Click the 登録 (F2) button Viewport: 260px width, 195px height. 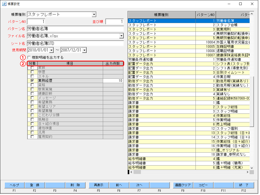pyautogui.click(x=35, y=185)
